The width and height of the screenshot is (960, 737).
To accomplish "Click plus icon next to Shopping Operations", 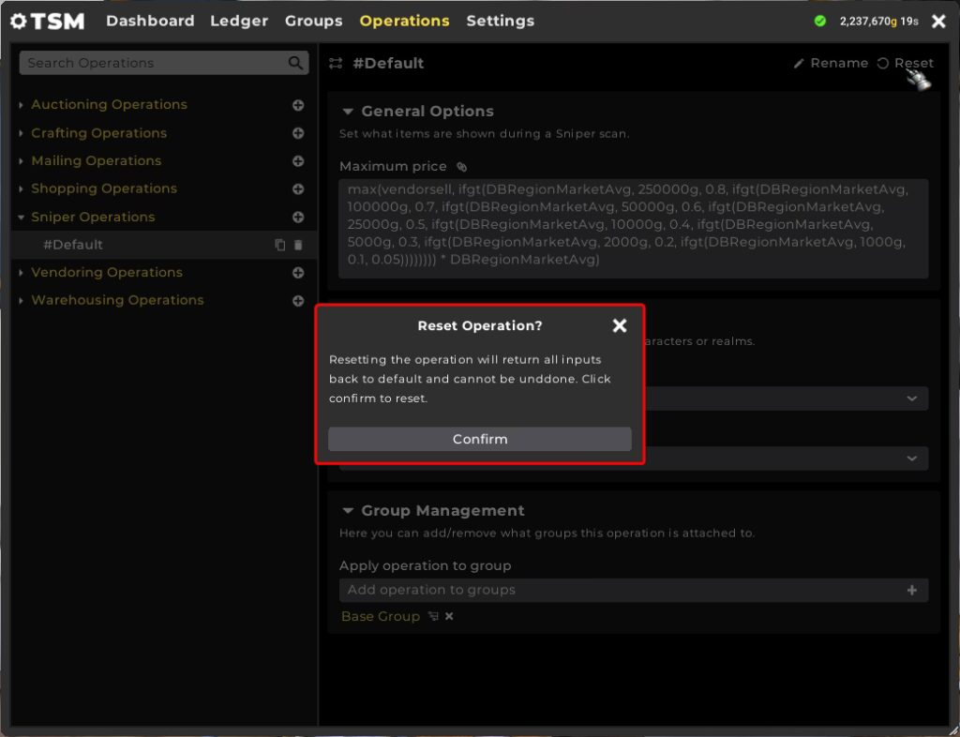I will pyautogui.click(x=298, y=188).
